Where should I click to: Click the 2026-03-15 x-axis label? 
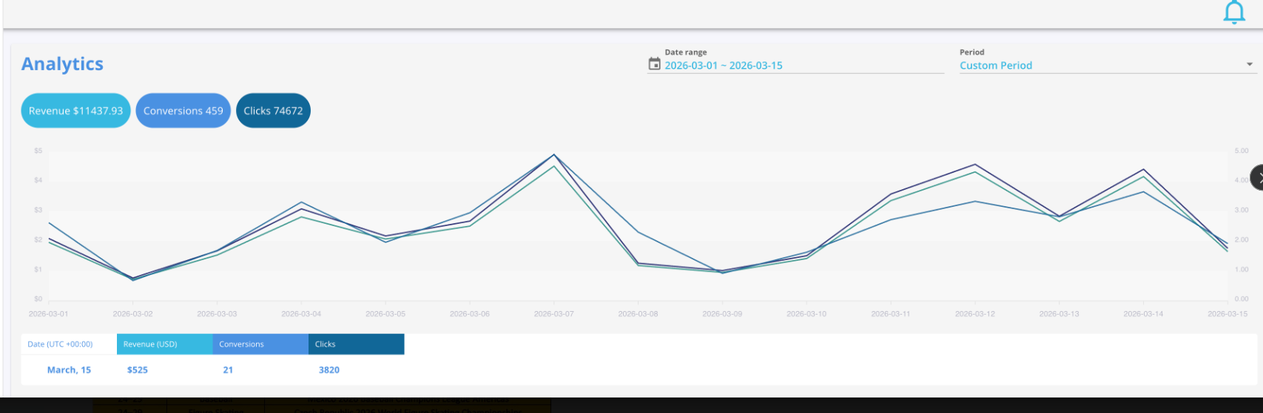pyautogui.click(x=1227, y=314)
